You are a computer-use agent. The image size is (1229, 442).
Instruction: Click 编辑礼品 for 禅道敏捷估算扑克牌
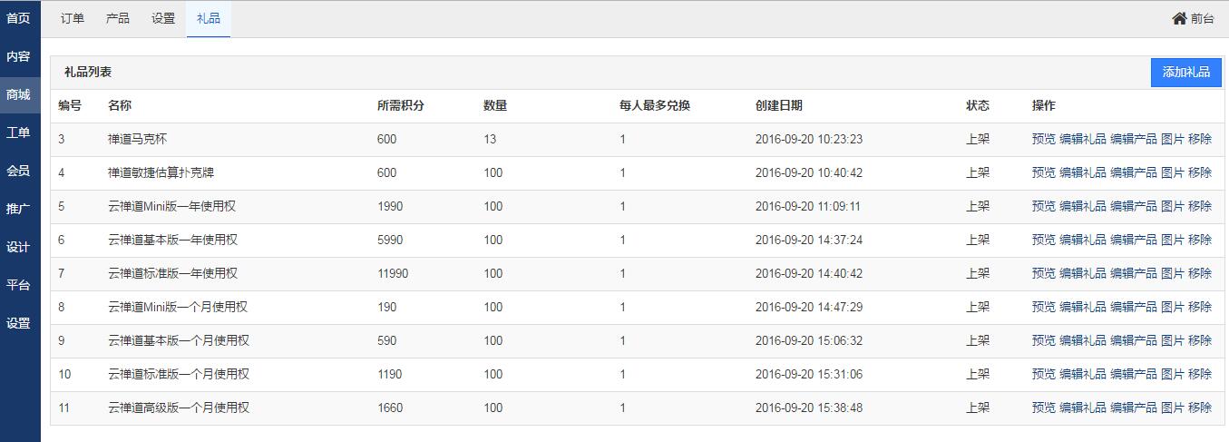(x=1083, y=172)
